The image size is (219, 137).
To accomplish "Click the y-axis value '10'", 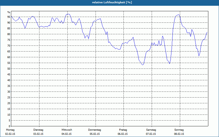I will pyautogui.click(x=9, y=115).
